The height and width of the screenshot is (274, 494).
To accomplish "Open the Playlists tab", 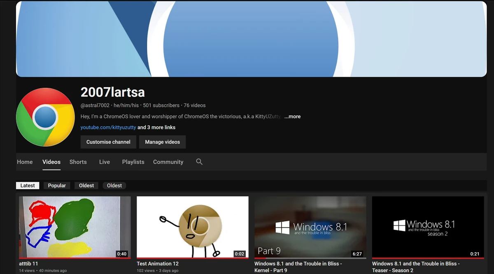I will [x=133, y=162].
